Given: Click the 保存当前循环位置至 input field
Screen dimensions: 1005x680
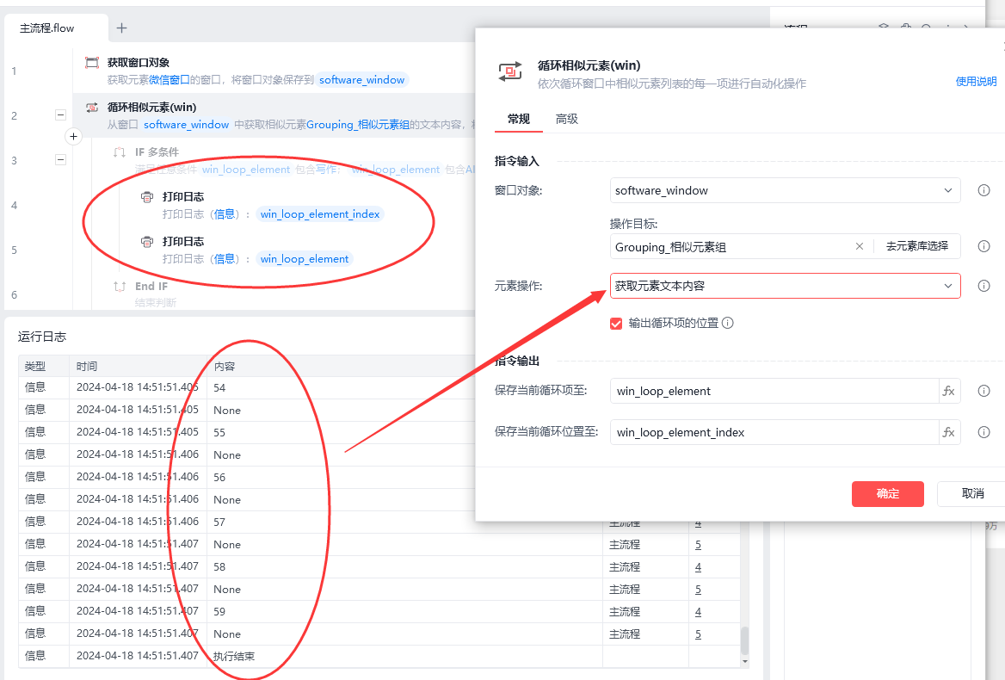Looking at the screenshot, I should click(x=774, y=433).
